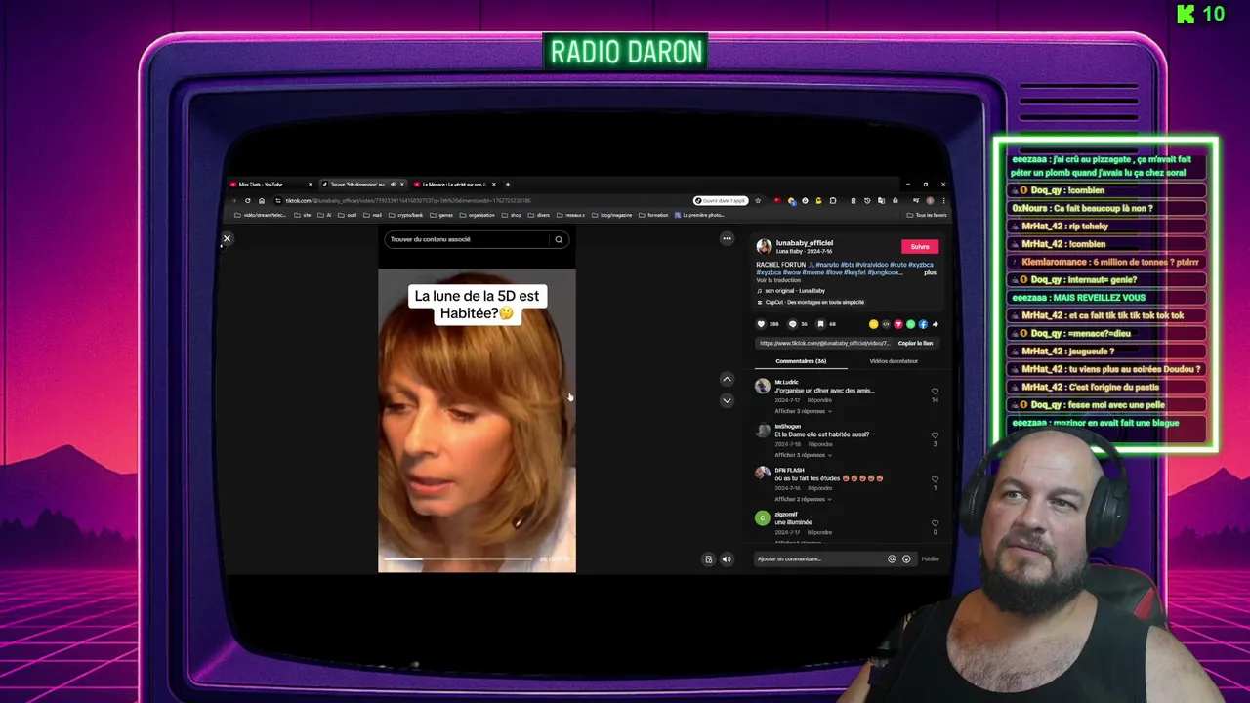Expand 'Afficher 3 réponses' under ImShogun's comment
1250x703 pixels.
(x=803, y=455)
